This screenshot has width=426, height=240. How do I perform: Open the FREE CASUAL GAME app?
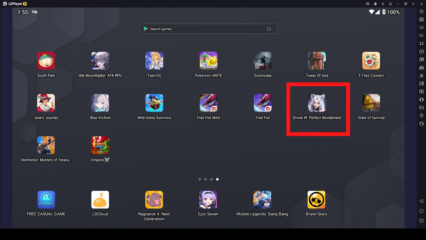tap(46, 200)
